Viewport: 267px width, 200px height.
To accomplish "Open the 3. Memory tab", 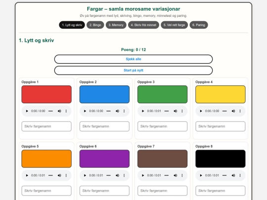I will pyautogui.click(x=116, y=25).
